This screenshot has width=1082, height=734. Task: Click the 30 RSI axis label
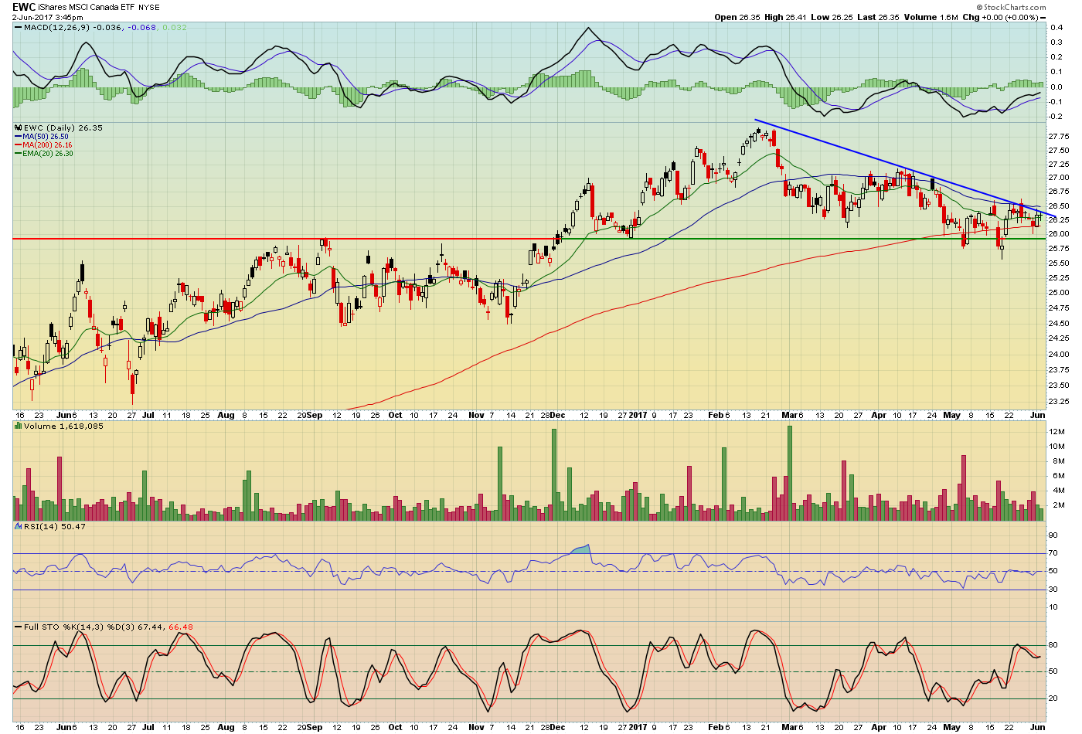[1053, 590]
